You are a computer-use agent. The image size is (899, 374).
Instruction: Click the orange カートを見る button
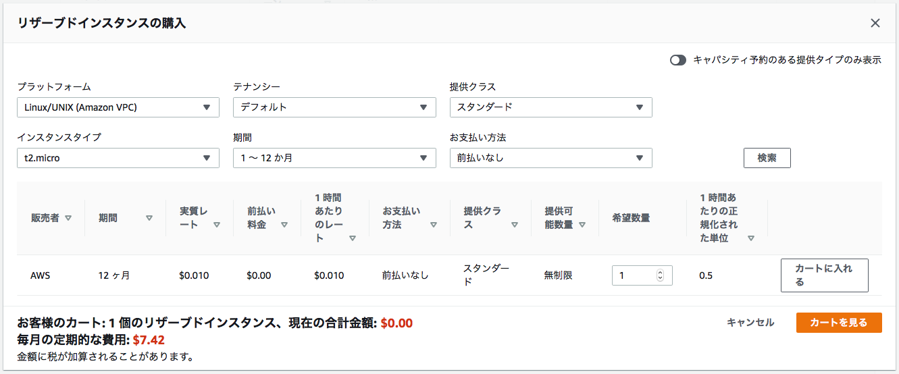tap(839, 323)
